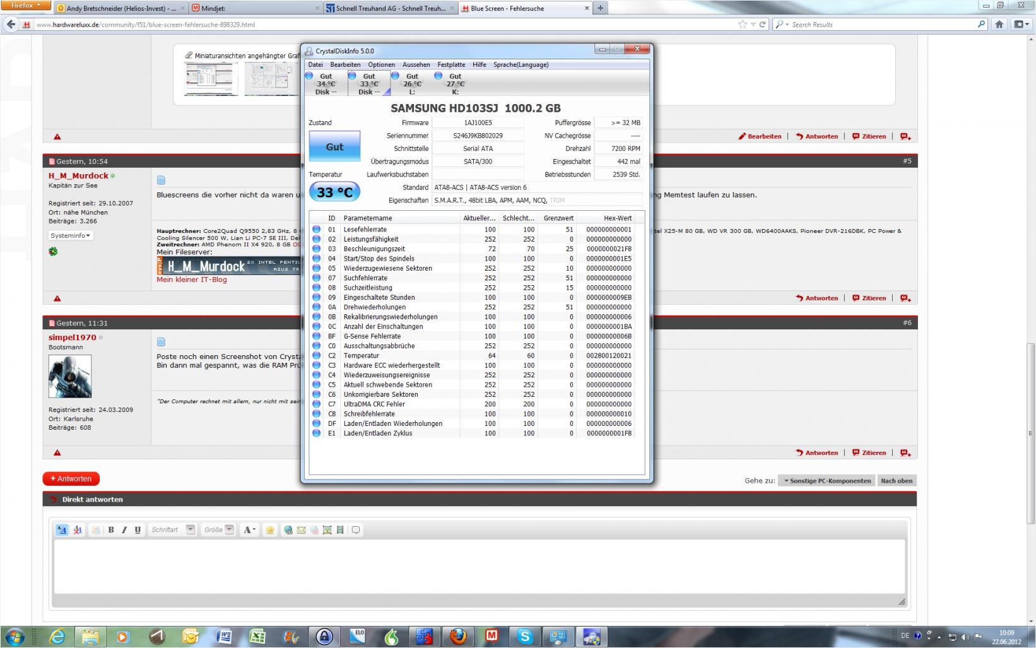The image size is (1036, 648).
Task: Switch to the Schnell Treuhand AG tab
Action: point(390,8)
